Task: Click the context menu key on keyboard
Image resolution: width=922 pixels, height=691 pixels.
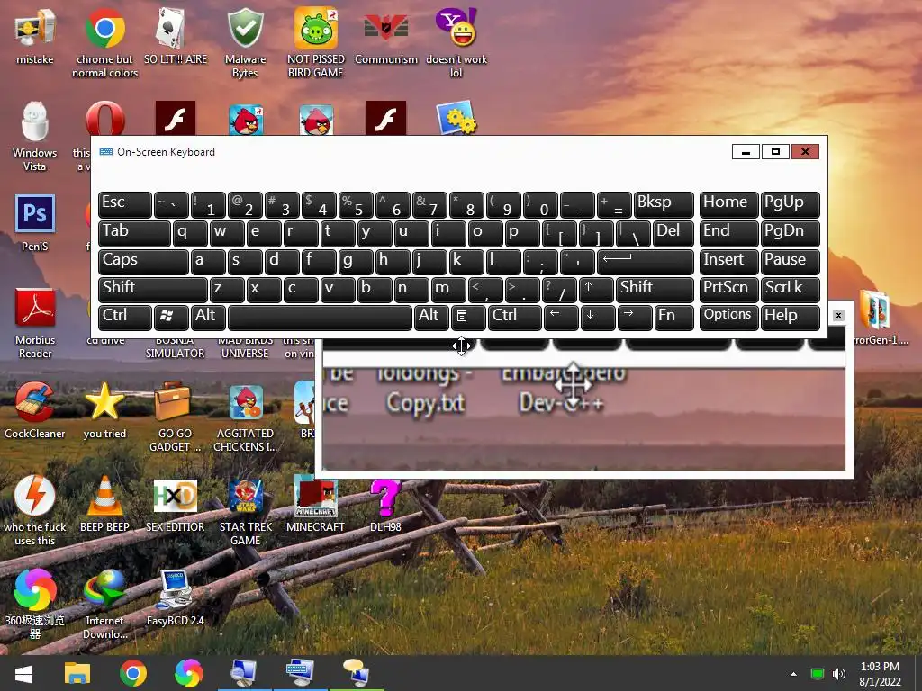Action: [x=468, y=318]
